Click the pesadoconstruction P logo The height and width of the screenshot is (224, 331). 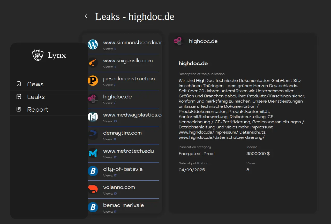coord(93,81)
